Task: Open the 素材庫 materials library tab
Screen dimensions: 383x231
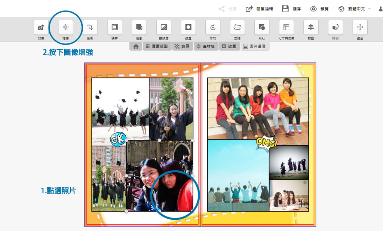Action: click(x=206, y=46)
